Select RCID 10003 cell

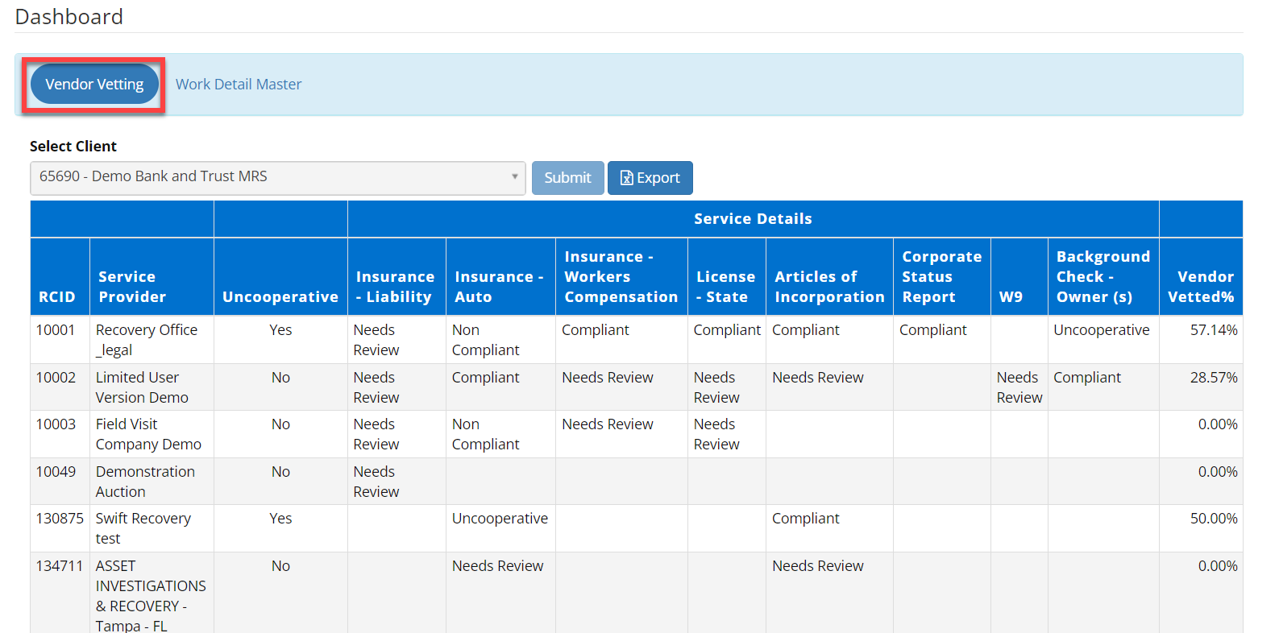pyautogui.click(x=60, y=434)
